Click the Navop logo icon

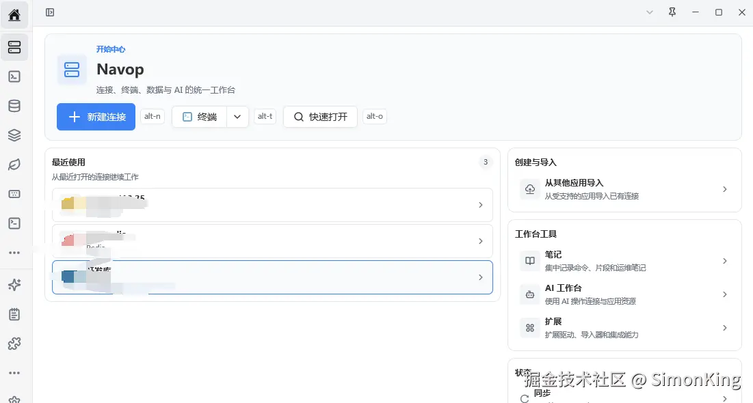72,70
